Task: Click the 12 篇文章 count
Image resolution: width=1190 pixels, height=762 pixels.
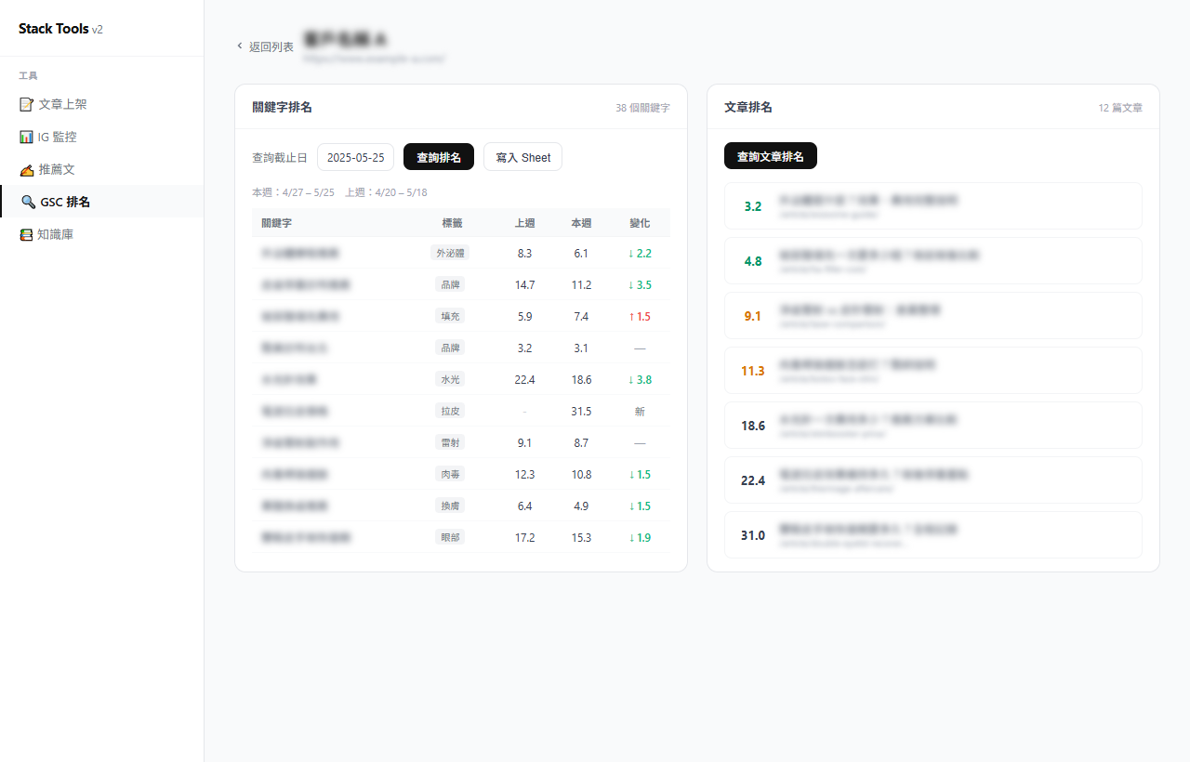Action: pyautogui.click(x=1120, y=108)
